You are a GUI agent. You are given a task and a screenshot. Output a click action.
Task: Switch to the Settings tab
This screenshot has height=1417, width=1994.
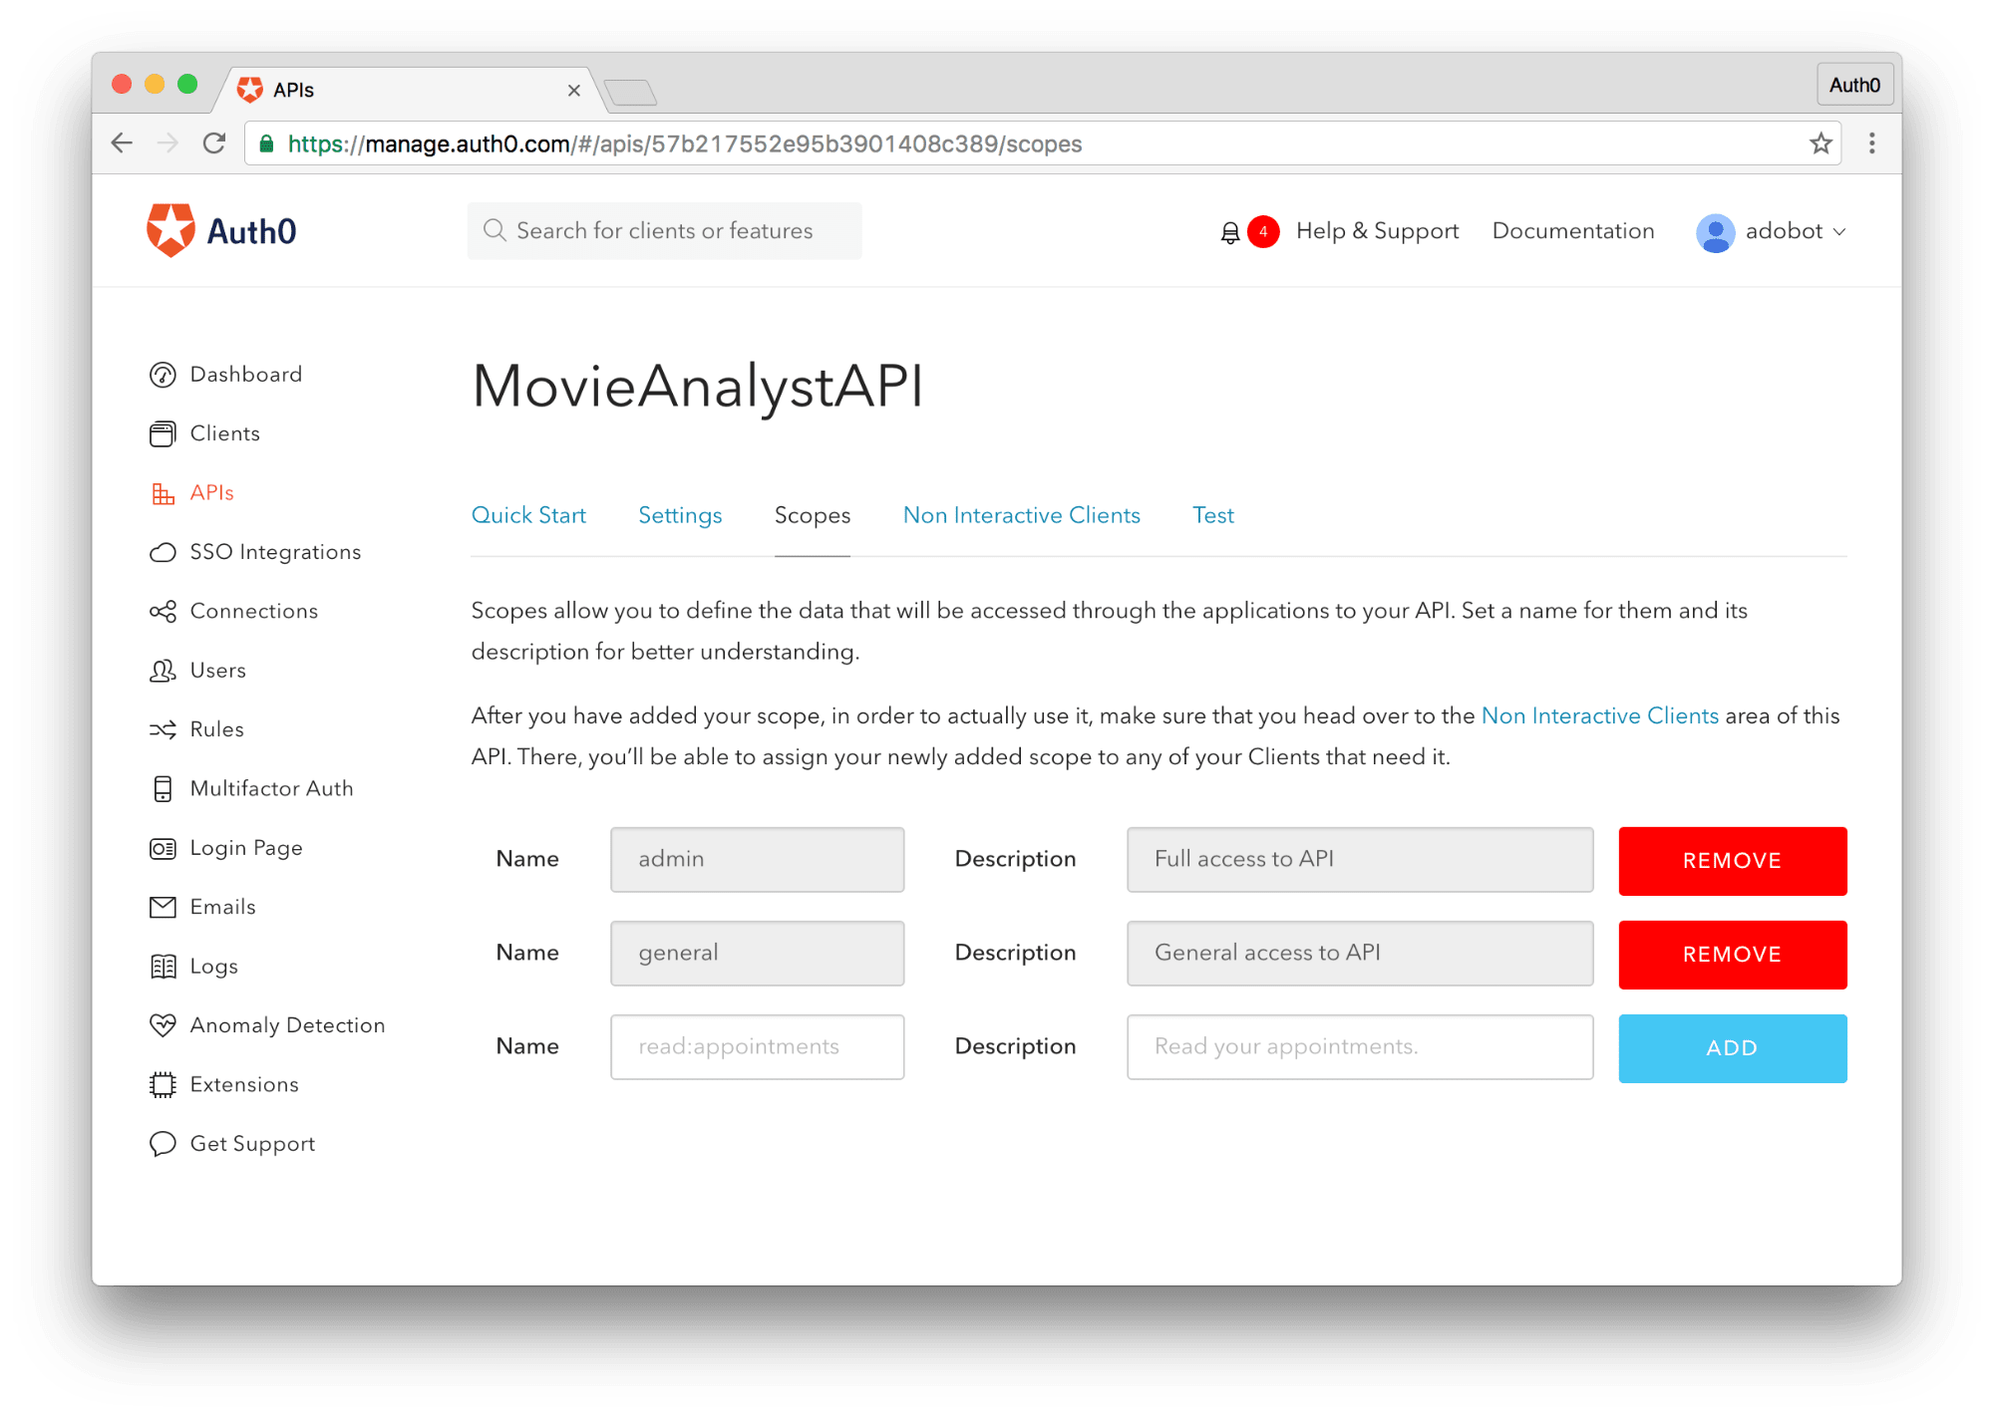pos(680,515)
